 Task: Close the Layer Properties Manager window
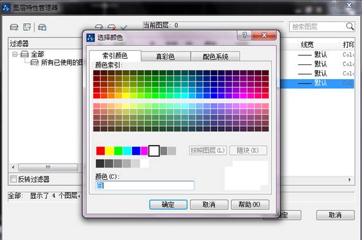tap(349, 5)
